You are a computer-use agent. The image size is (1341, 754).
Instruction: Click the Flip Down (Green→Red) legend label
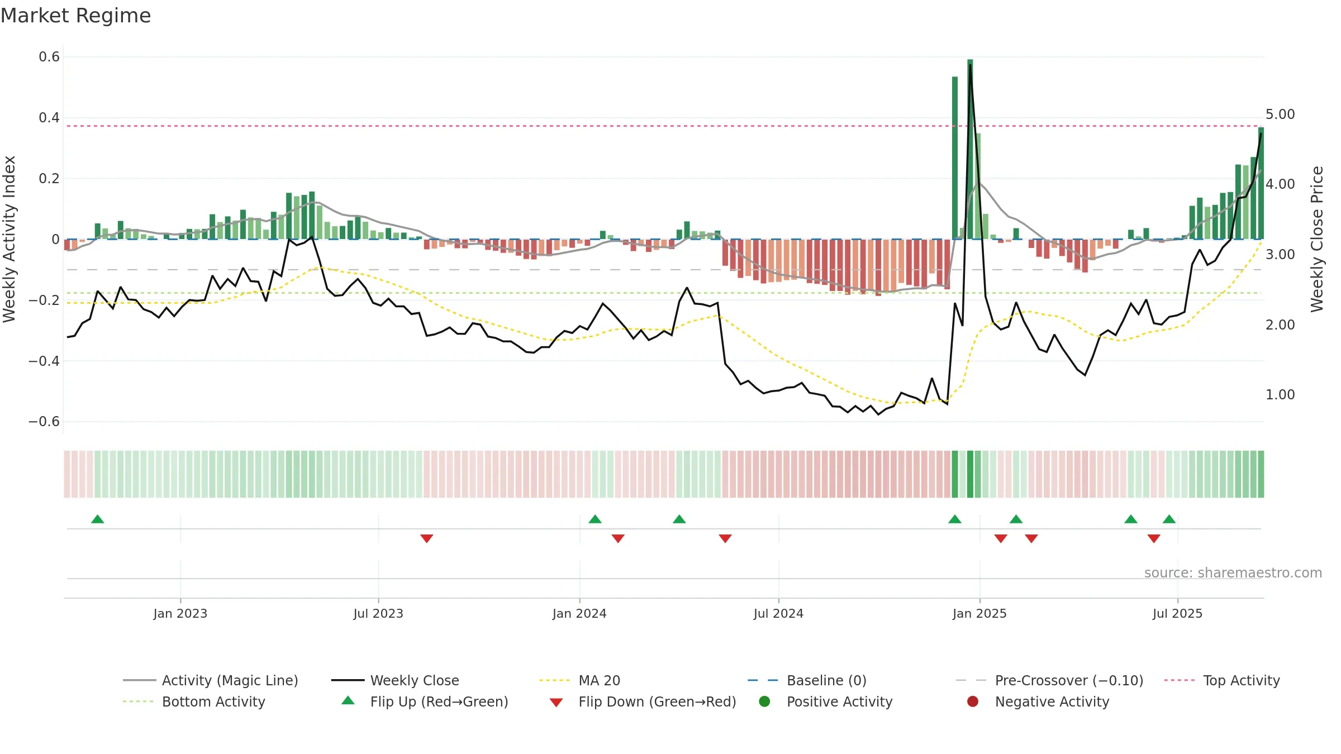point(657,701)
